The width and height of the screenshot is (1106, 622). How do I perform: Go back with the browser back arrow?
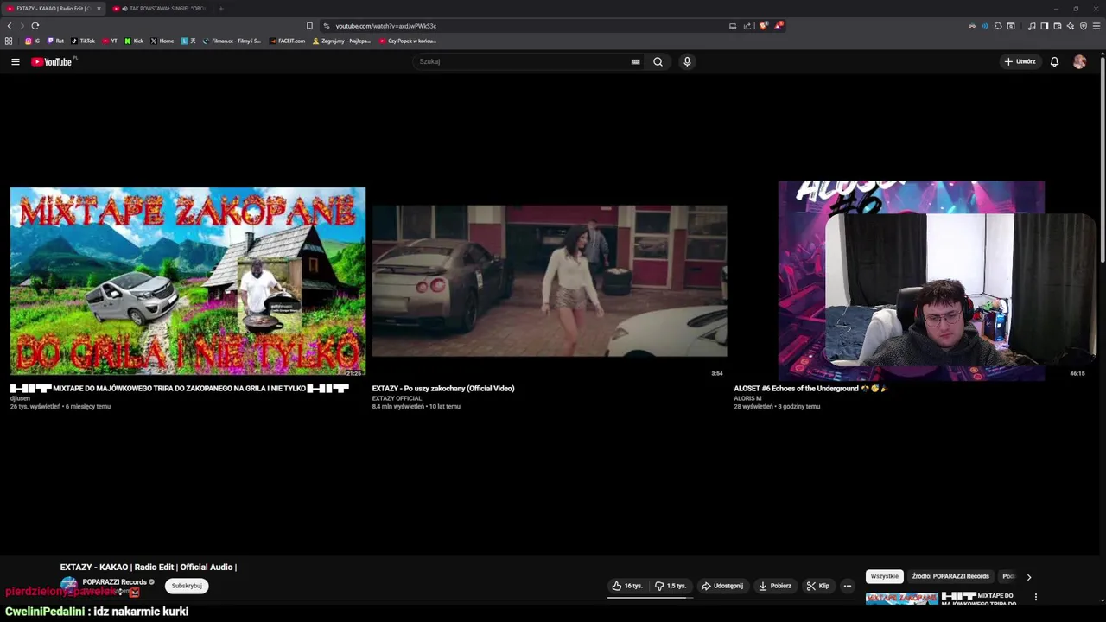pyautogui.click(x=10, y=26)
